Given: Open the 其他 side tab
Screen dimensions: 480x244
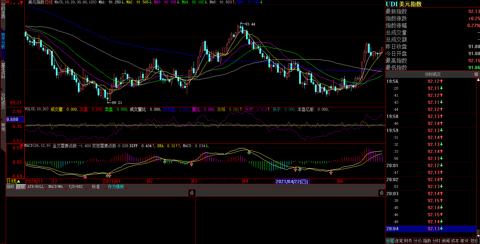Looking at the screenshot, I should pyautogui.click(x=3, y=127).
